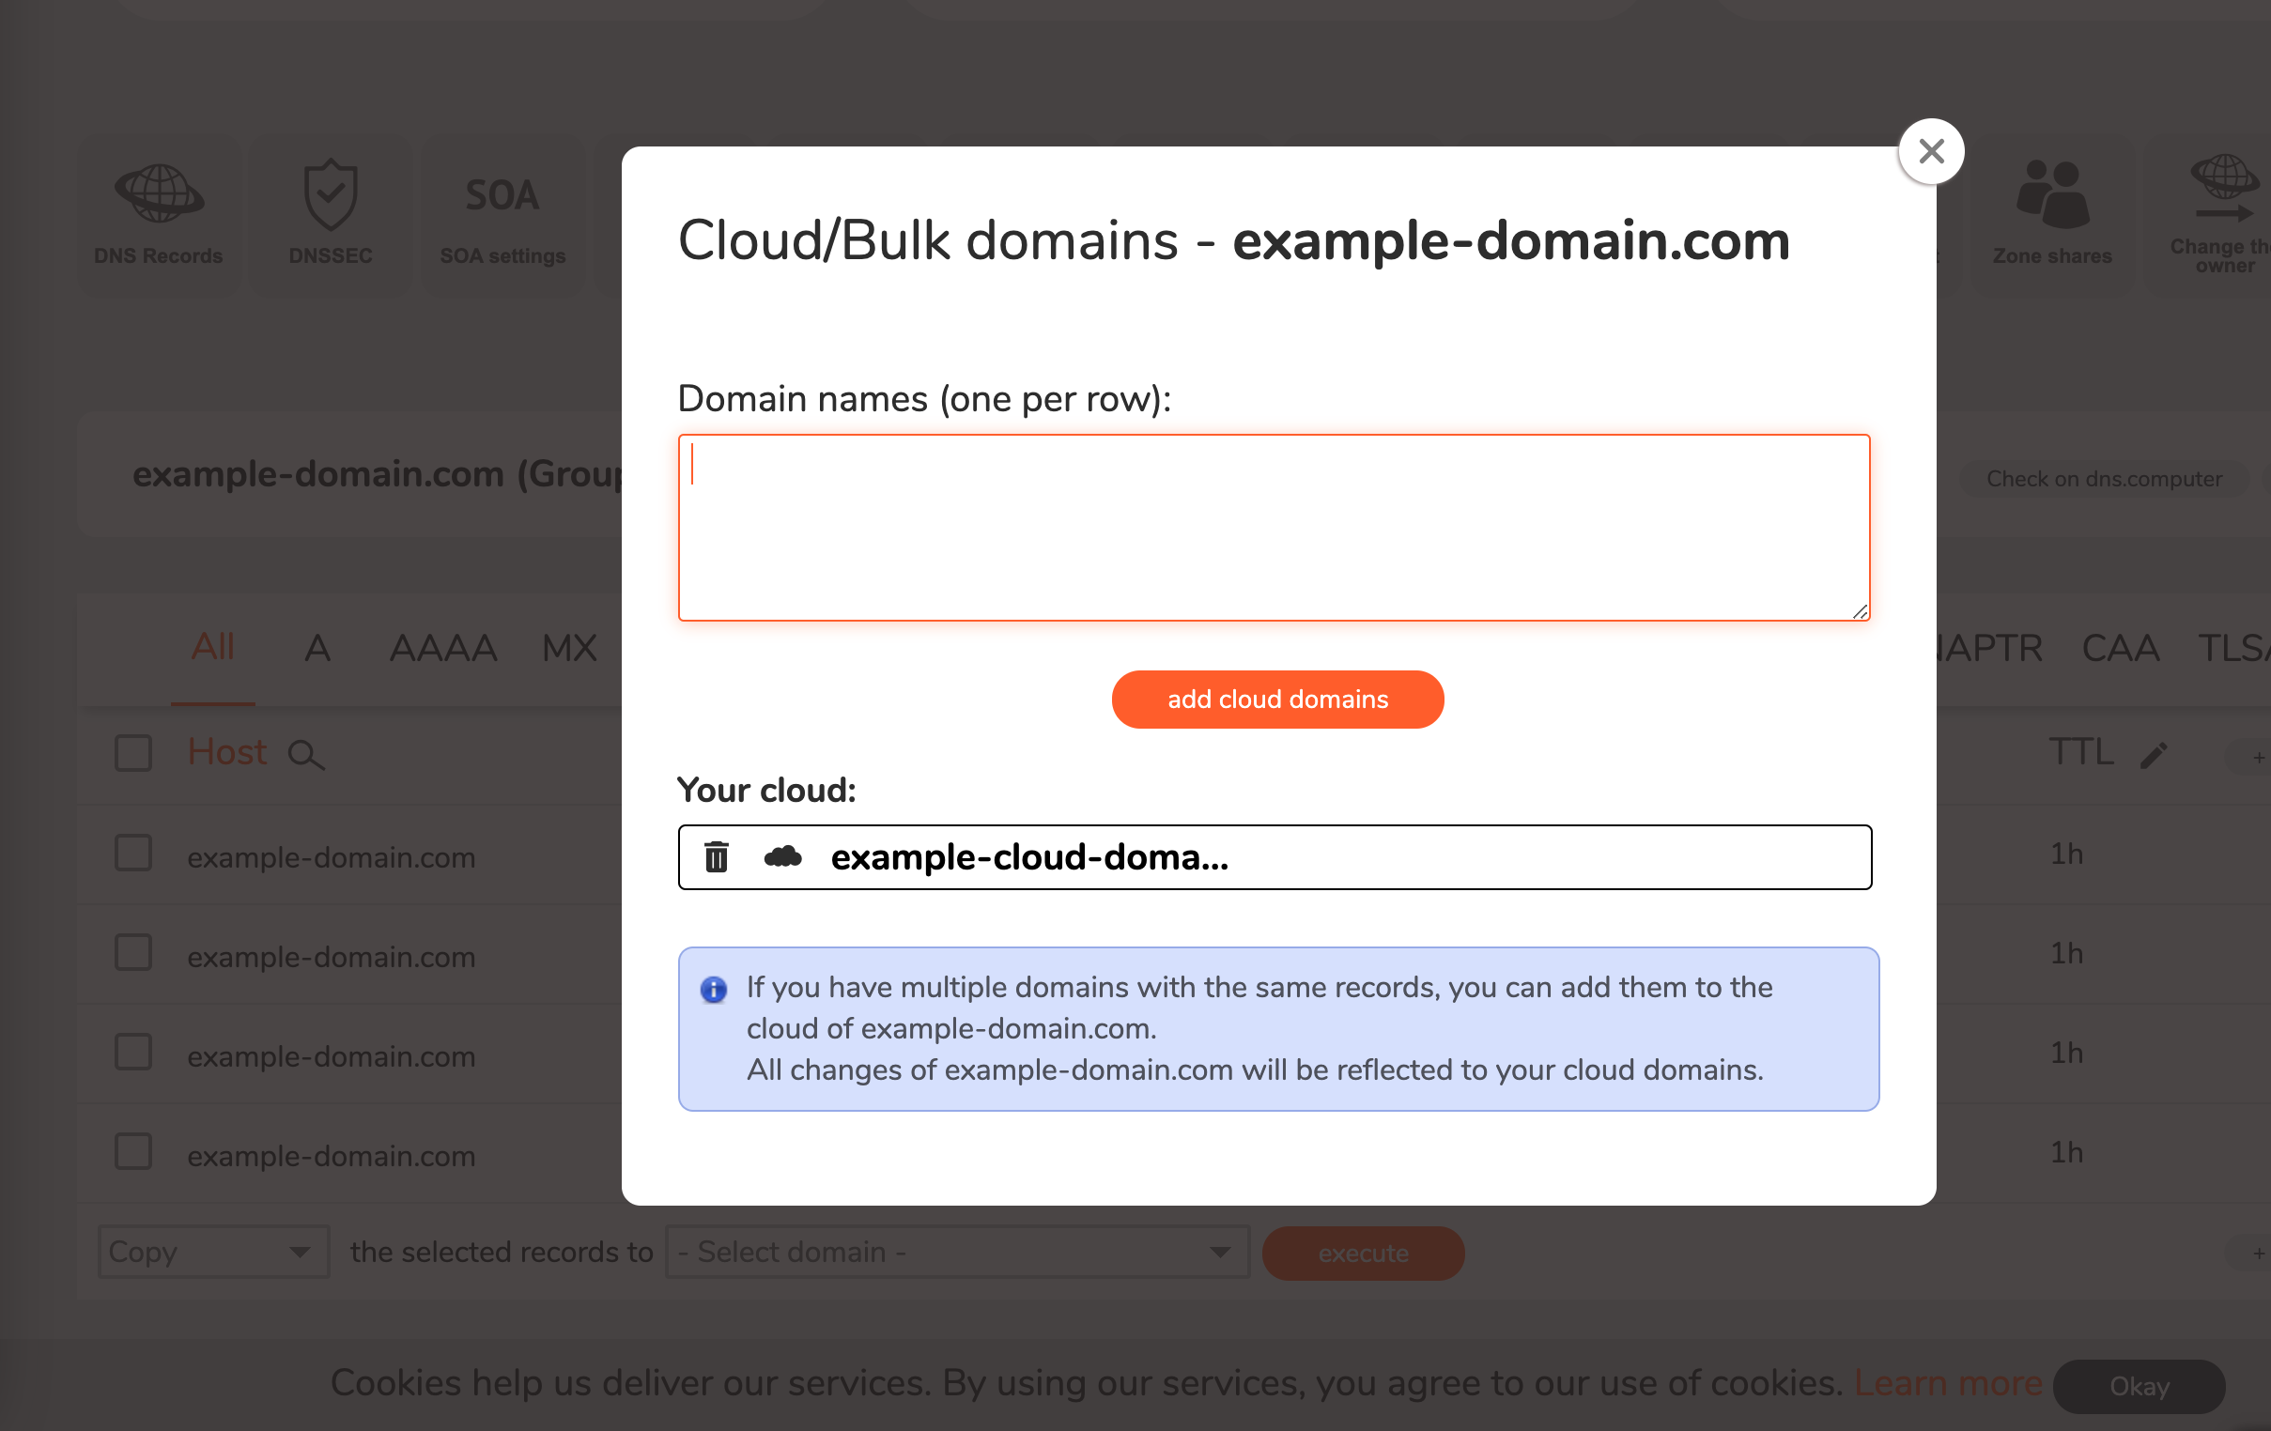Check the last example-domain.com row
Screen dimensions: 2271x1431
coord(133,1151)
